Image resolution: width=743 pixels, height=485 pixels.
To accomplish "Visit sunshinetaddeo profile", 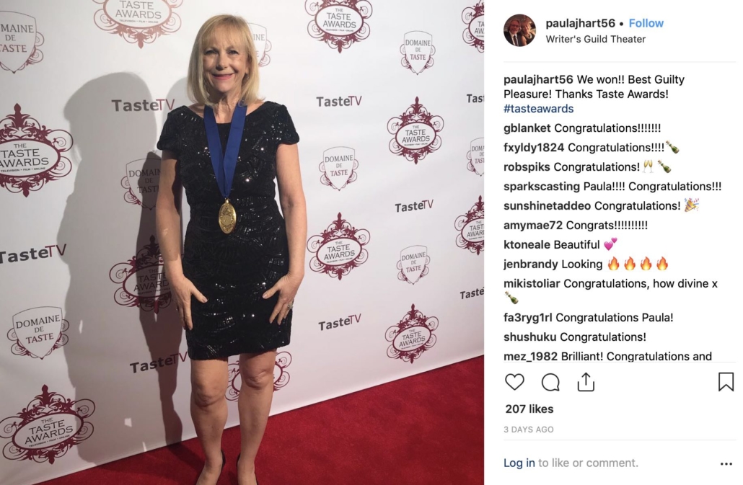I will coord(547,206).
